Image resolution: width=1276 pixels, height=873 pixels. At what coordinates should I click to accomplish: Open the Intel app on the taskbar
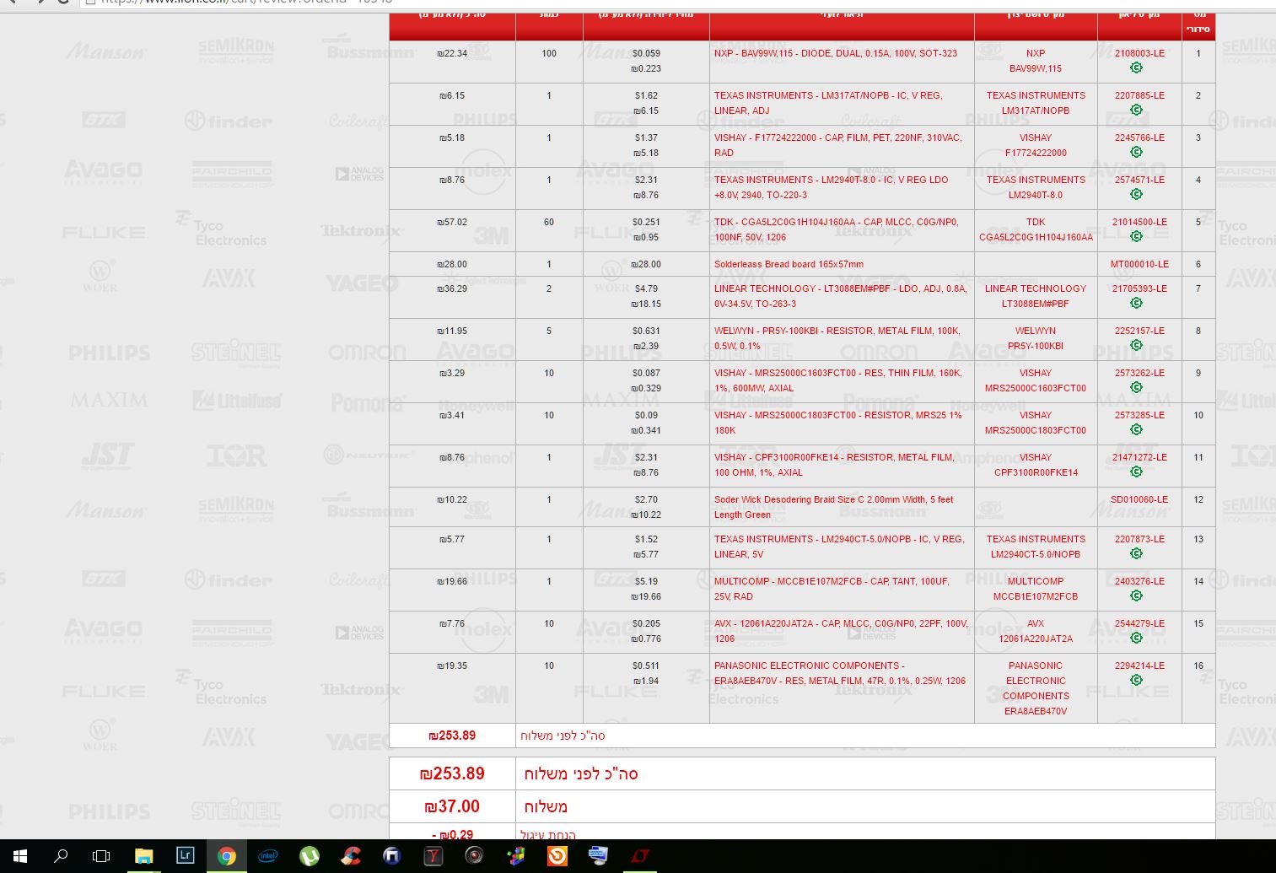click(267, 856)
